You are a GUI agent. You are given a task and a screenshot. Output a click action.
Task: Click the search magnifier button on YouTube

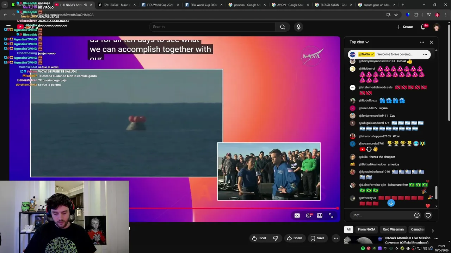point(283,27)
